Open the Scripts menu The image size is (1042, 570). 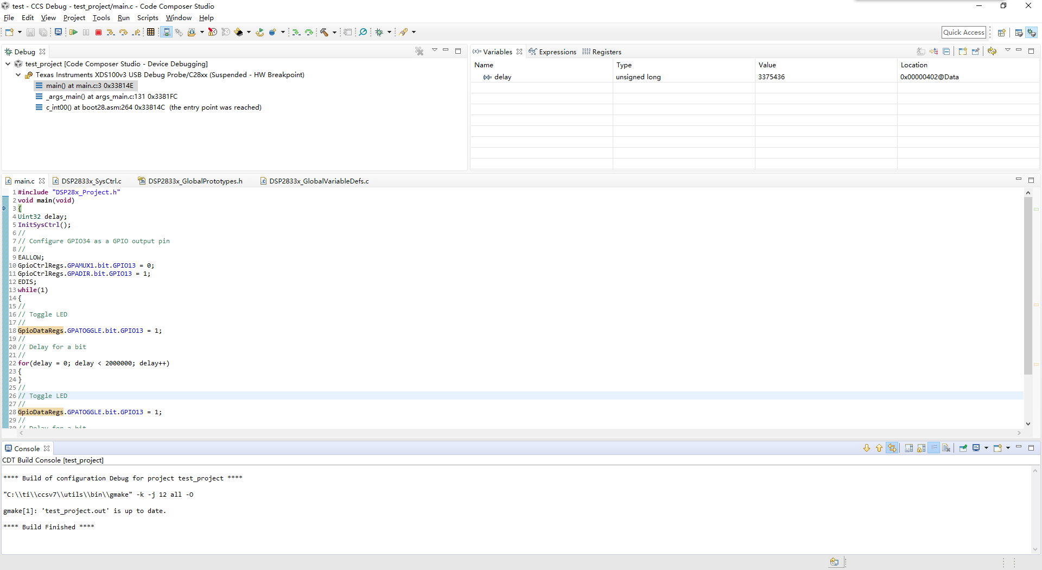coord(148,17)
